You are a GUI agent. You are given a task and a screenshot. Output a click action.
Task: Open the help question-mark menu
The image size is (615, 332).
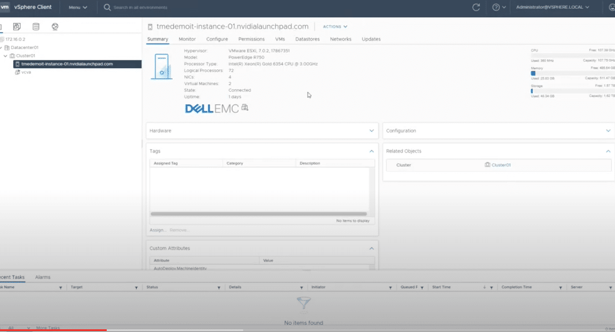tap(498, 7)
